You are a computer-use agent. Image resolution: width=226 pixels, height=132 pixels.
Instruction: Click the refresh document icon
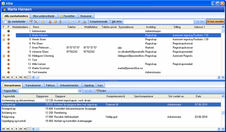tap(79, 22)
